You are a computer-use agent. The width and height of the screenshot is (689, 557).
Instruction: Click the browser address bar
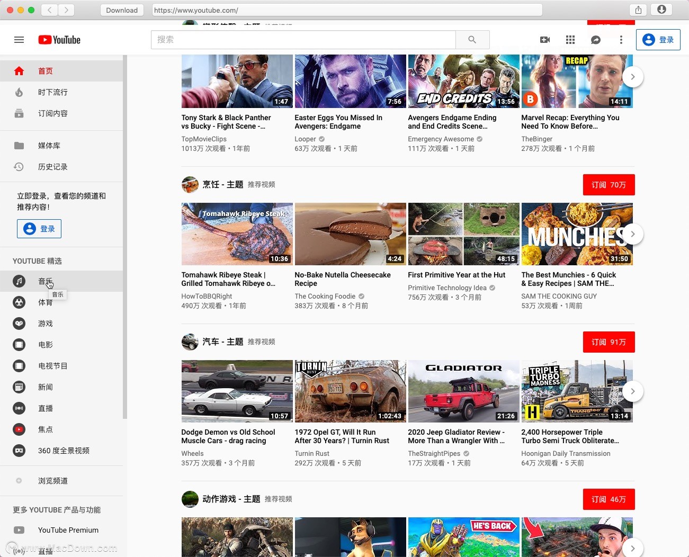coord(347,10)
